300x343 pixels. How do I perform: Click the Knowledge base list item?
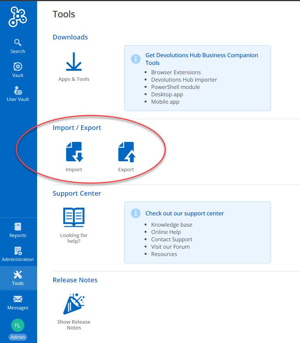(x=171, y=225)
